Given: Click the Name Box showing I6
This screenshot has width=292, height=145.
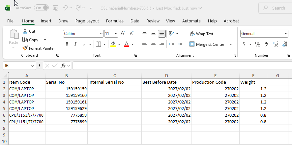Looking at the screenshot, I should pyautogui.click(x=16, y=66).
